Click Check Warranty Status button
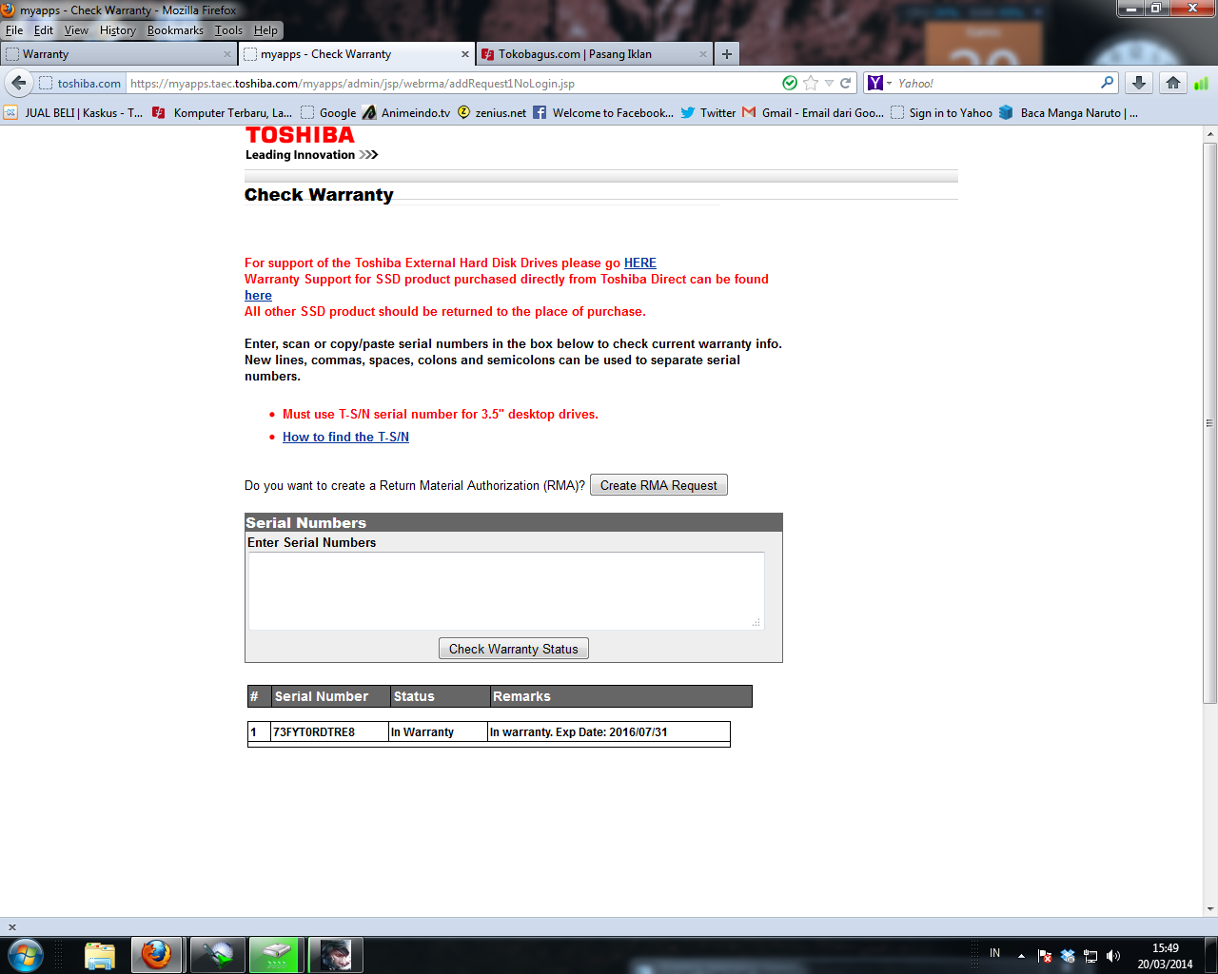Screen dimensions: 1218x974 click(x=514, y=649)
